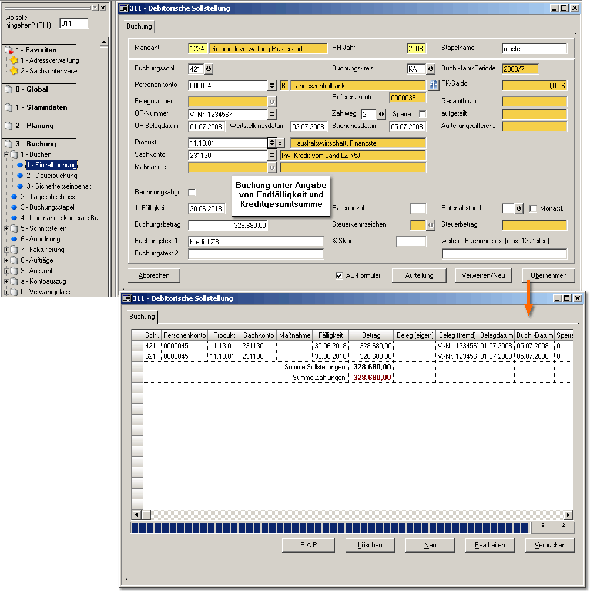This screenshot has width=590, height=592.
Task: Click the E button beside Produkt field
Action: 280,143
